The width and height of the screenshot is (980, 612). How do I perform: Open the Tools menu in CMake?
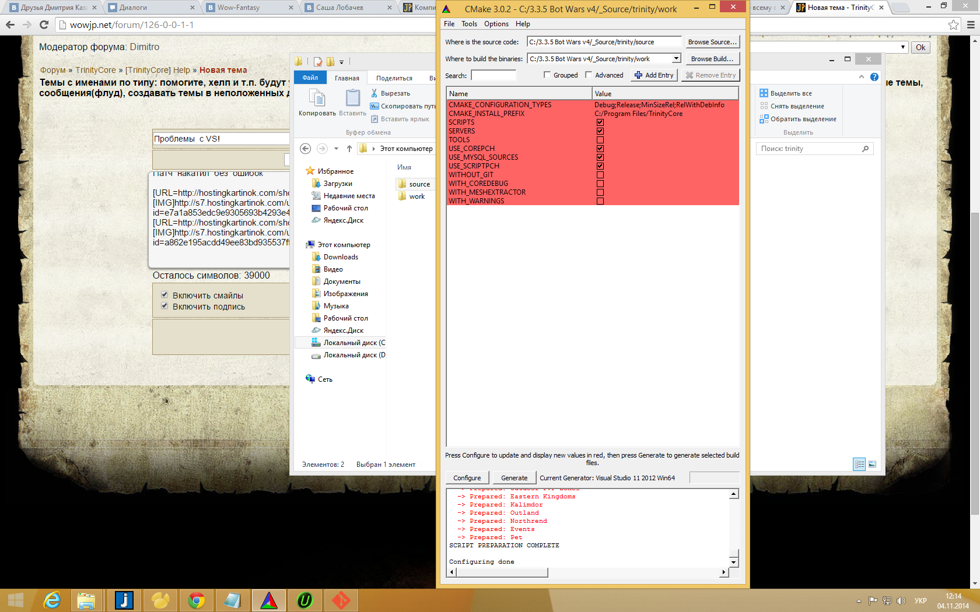pyautogui.click(x=469, y=24)
